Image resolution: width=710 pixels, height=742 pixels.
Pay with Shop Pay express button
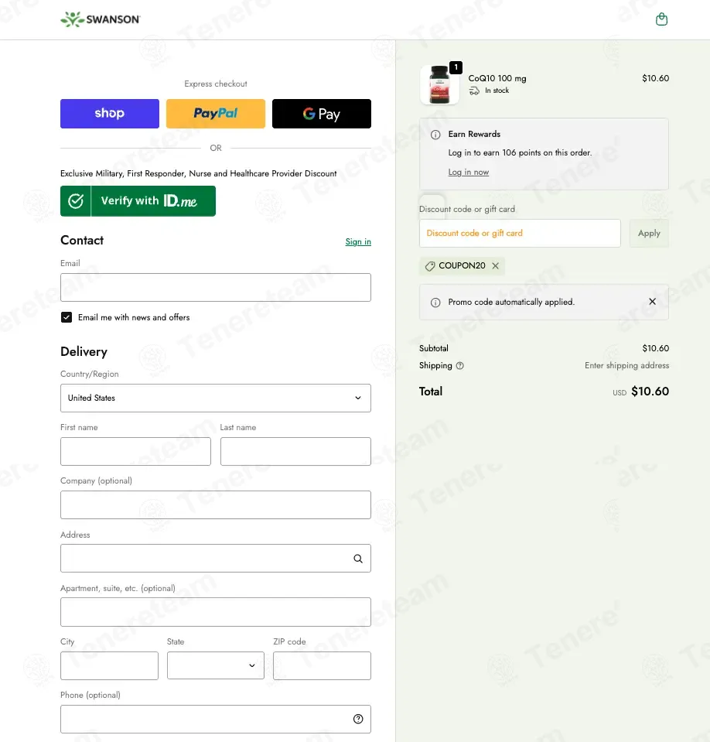[110, 114]
